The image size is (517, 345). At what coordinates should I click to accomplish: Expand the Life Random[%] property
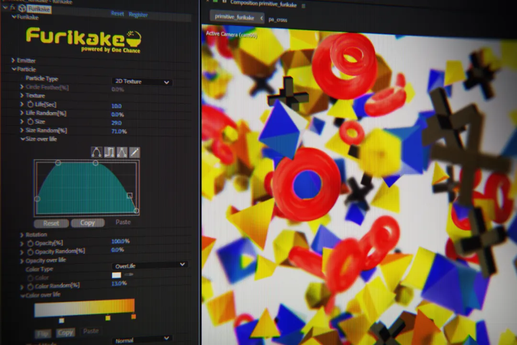(22, 113)
